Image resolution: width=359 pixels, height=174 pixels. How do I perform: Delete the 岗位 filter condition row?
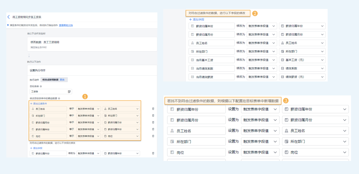153,136
